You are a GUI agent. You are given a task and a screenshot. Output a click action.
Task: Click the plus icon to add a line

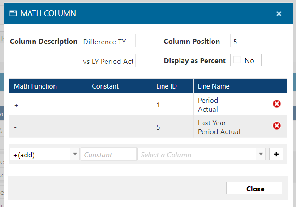coord(276,154)
